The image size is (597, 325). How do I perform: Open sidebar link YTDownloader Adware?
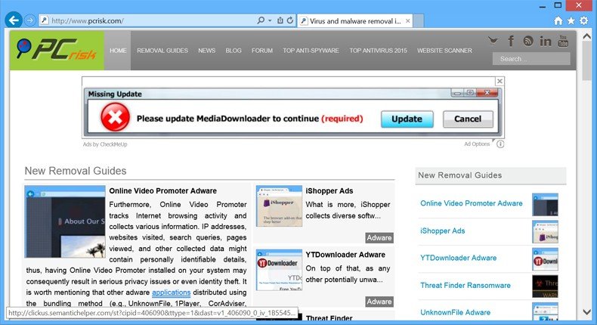(459, 258)
